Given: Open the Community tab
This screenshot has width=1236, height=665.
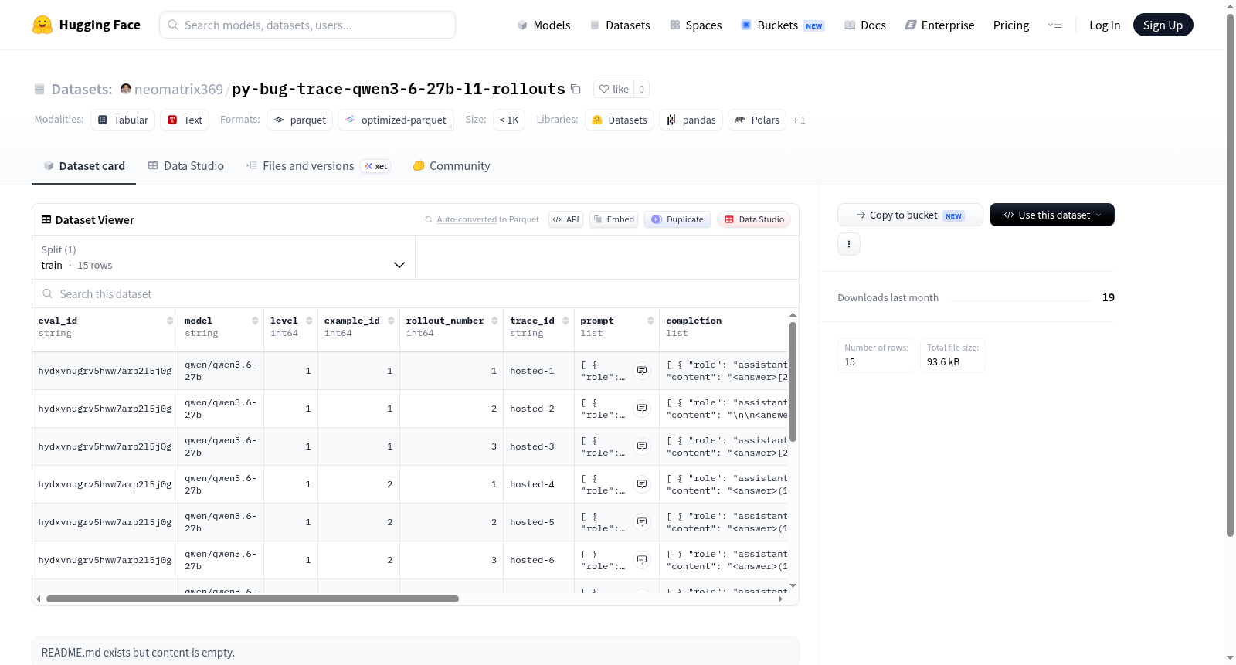Looking at the screenshot, I should tap(451, 165).
